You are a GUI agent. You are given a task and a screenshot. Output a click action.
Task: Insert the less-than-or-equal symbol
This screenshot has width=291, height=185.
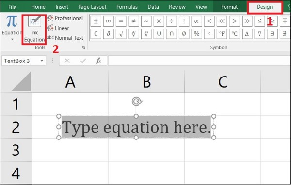pos(259,21)
